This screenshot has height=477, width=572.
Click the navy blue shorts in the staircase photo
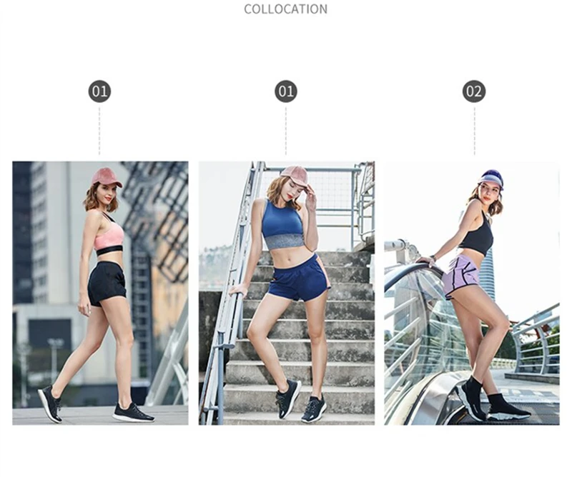click(x=299, y=278)
